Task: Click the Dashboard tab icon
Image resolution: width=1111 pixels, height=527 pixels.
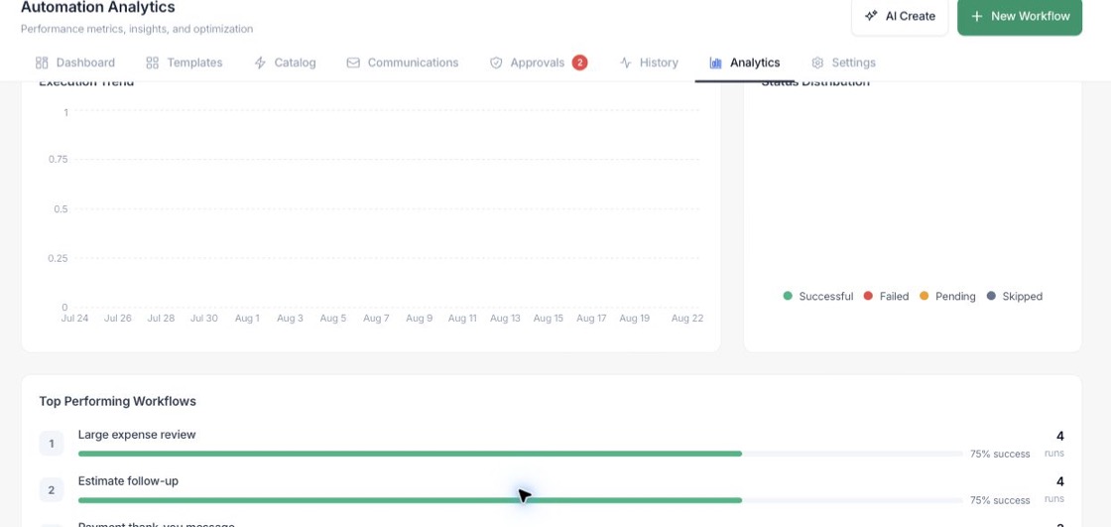Action: [42, 63]
